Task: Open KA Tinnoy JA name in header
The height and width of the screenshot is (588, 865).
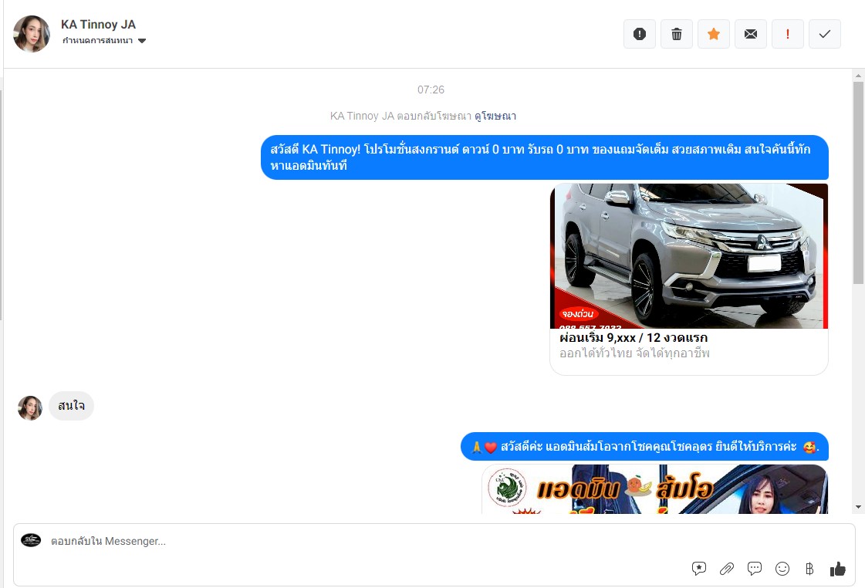Action: click(x=98, y=24)
